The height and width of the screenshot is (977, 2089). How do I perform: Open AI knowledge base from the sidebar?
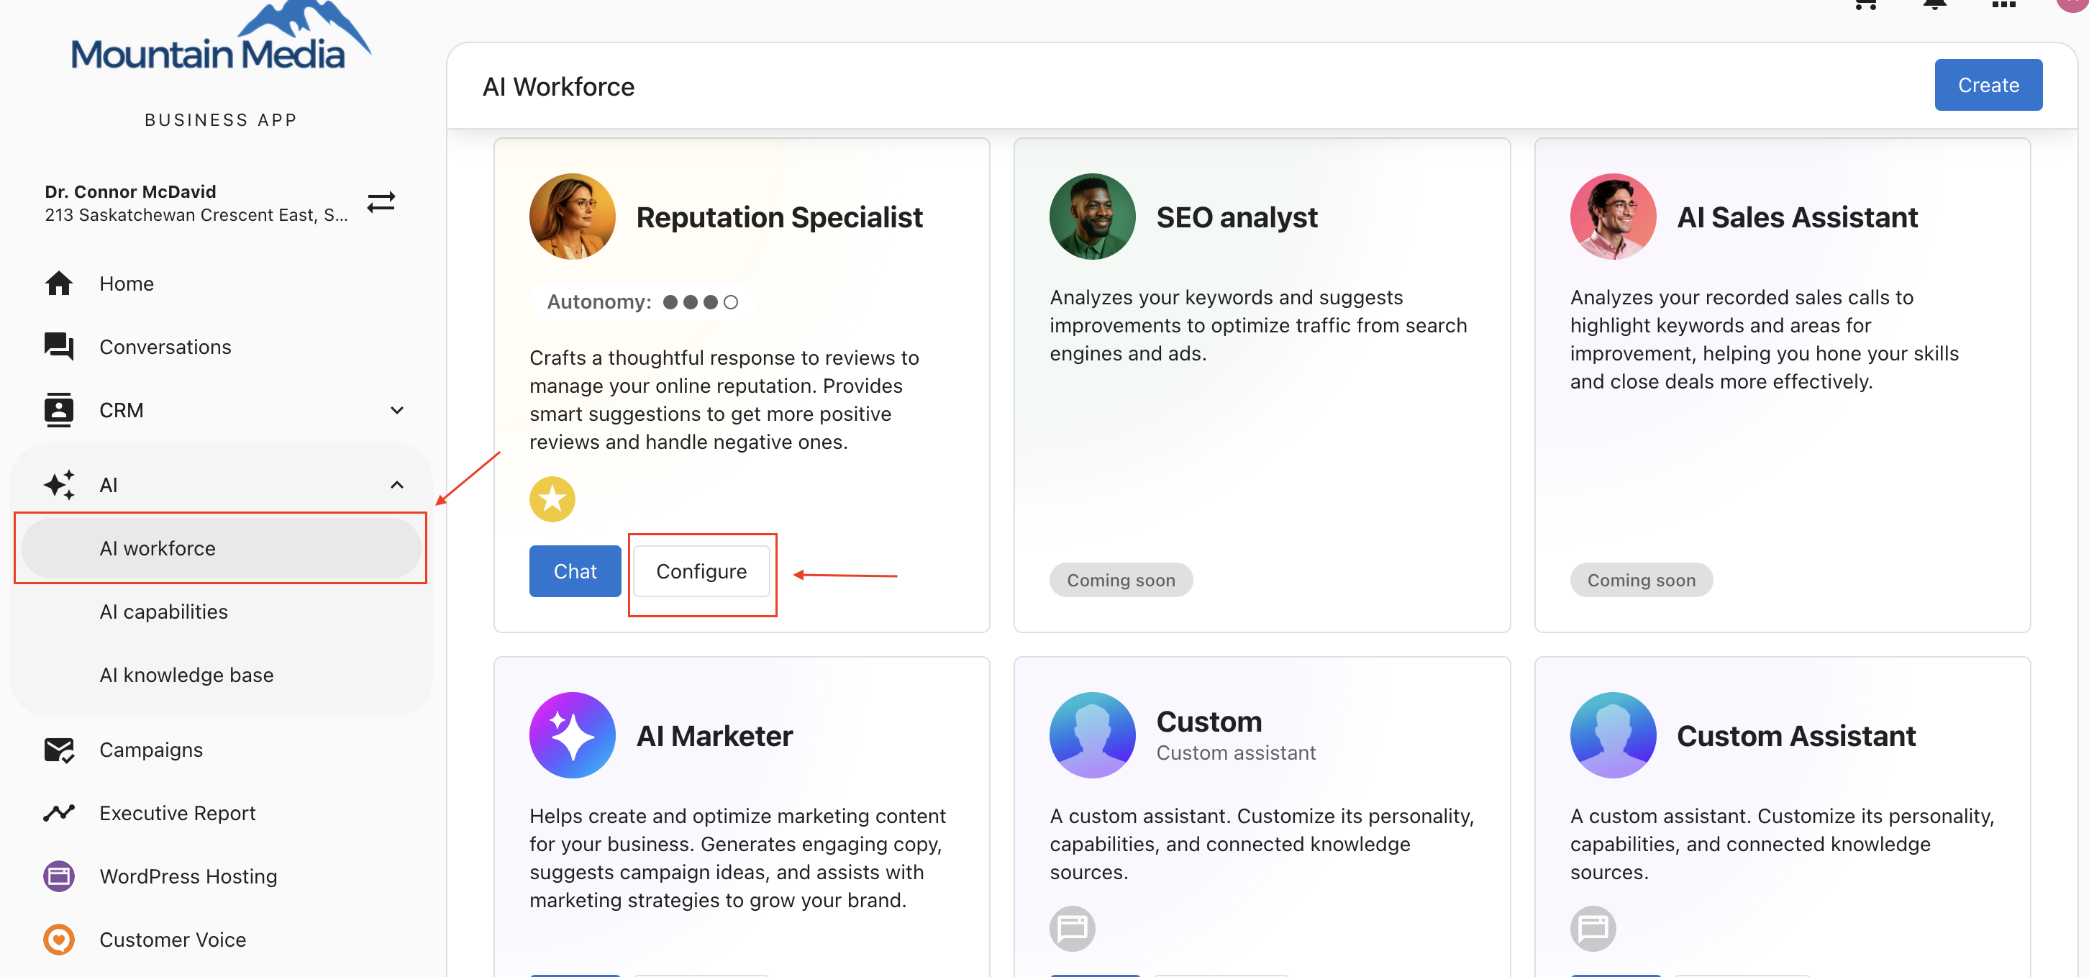[186, 675]
